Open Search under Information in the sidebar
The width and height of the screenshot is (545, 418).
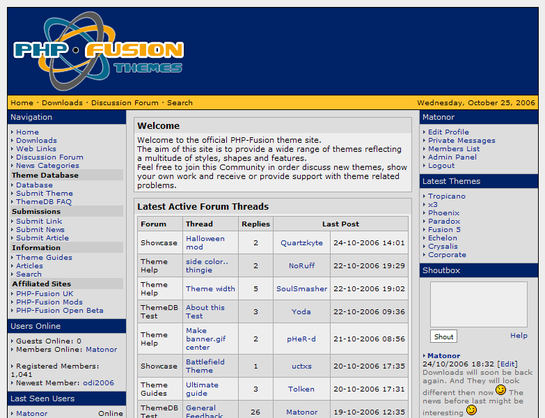(29, 274)
